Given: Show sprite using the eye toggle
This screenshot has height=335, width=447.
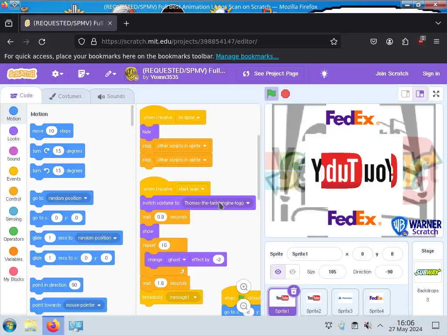Looking at the screenshot, I should 278,272.
